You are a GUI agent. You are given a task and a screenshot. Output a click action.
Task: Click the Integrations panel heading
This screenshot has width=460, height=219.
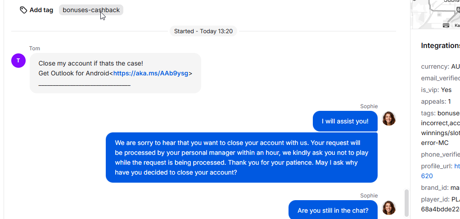pos(440,46)
